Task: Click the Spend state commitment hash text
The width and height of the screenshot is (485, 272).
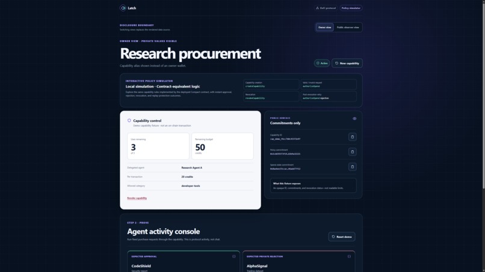Action: point(285,169)
